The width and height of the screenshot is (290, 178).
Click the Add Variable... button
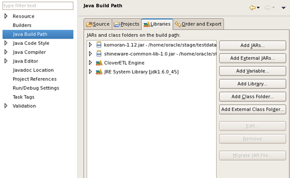tap(252, 71)
